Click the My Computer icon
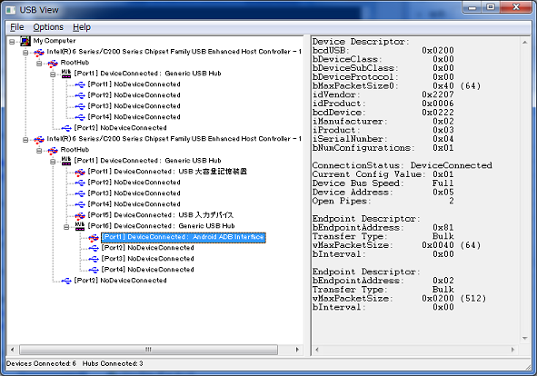 (x=25, y=42)
